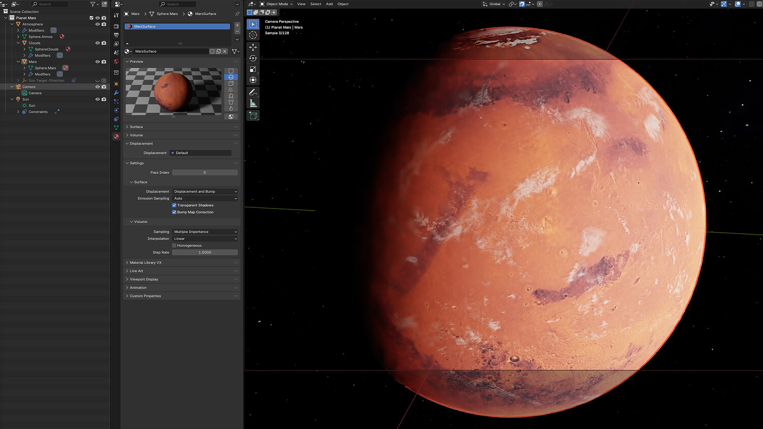Open the Object Mode dropdown

click(277, 4)
